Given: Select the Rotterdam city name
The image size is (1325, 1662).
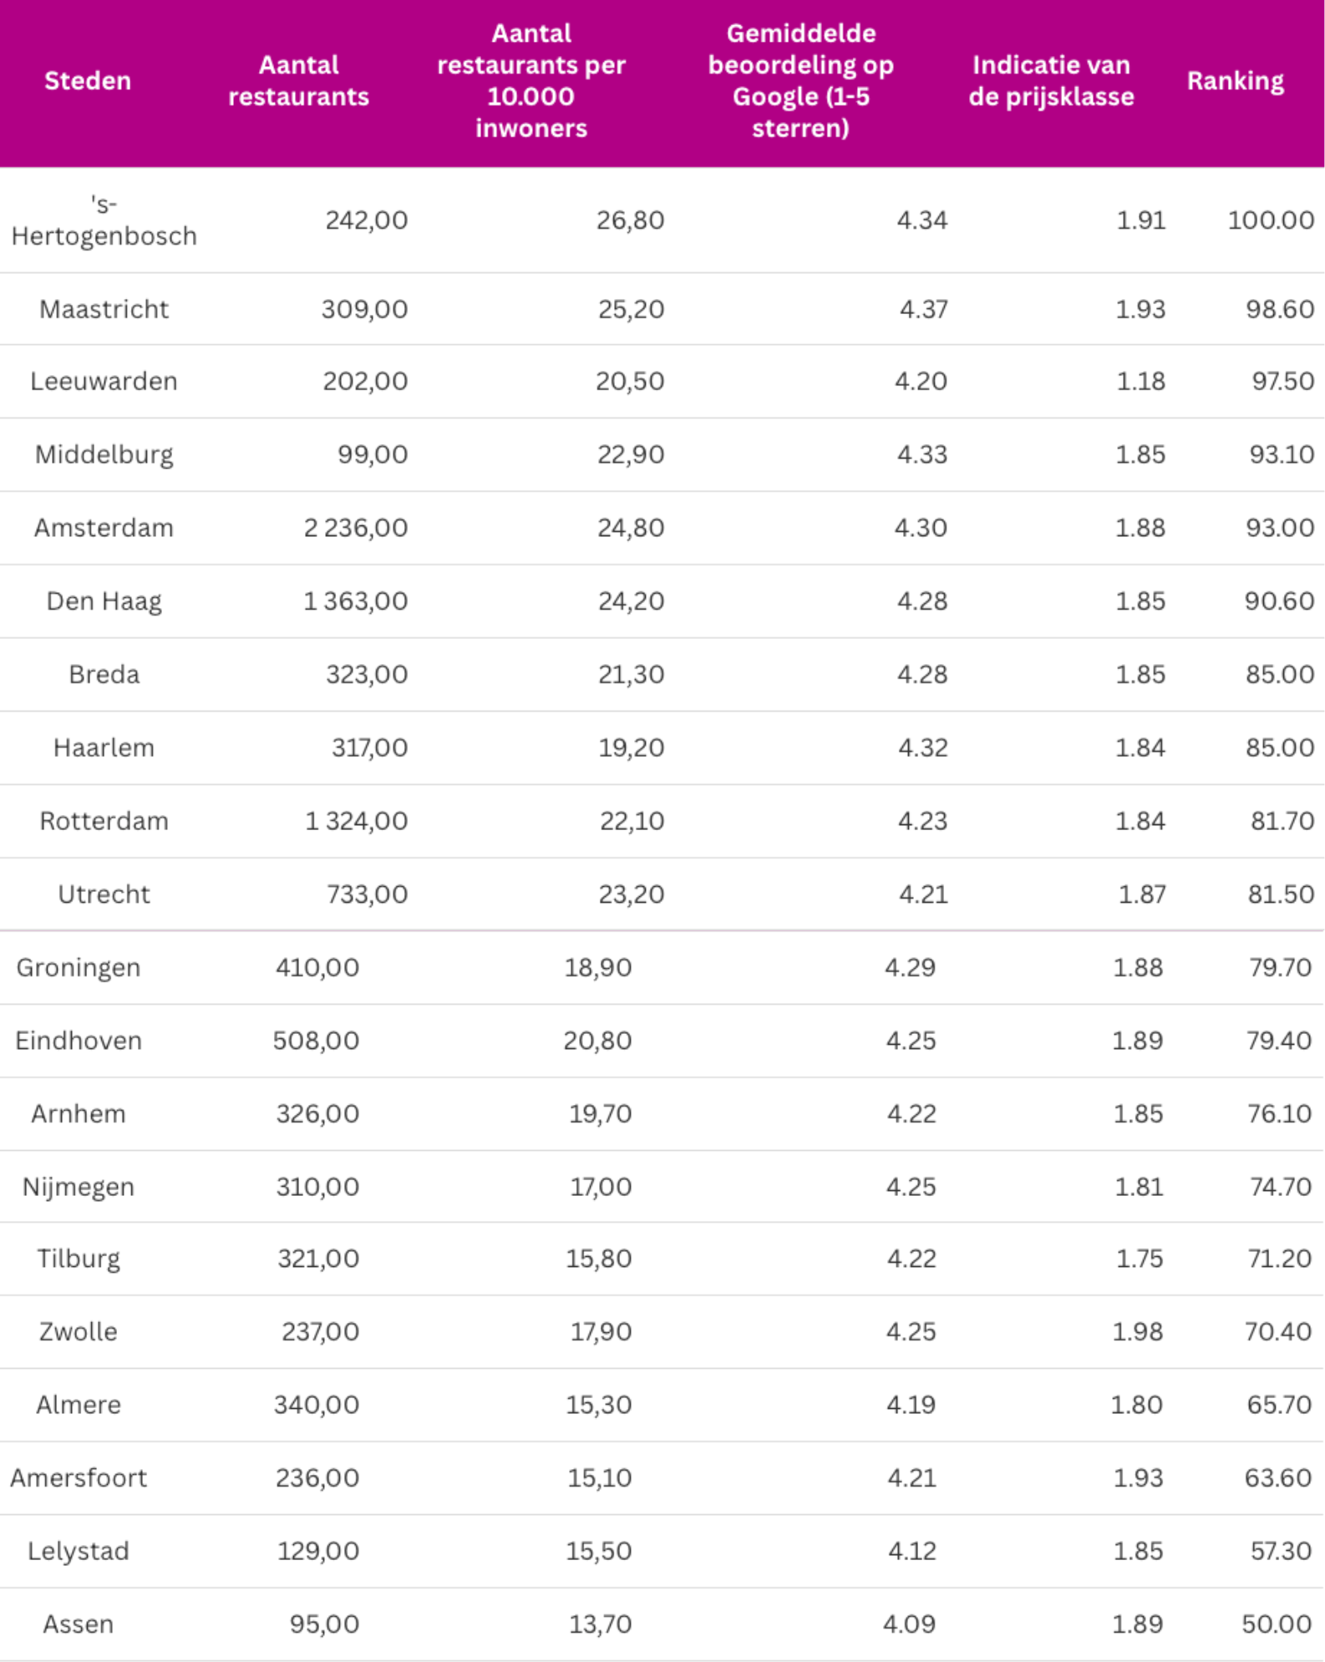Looking at the screenshot, I should click(x=104, y=821).
